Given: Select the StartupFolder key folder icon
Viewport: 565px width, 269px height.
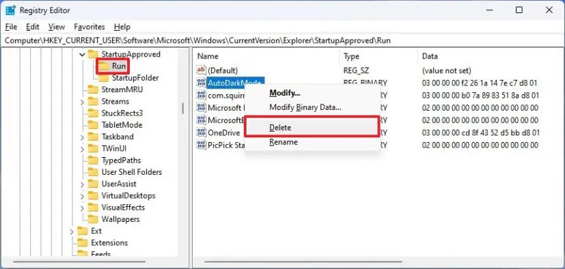Looking at the screenshot, I should pyautogui.click(x=104, y=78).
